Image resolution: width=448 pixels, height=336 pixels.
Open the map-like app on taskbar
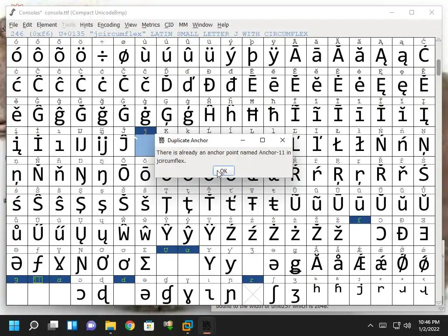[x=168, y=325]
